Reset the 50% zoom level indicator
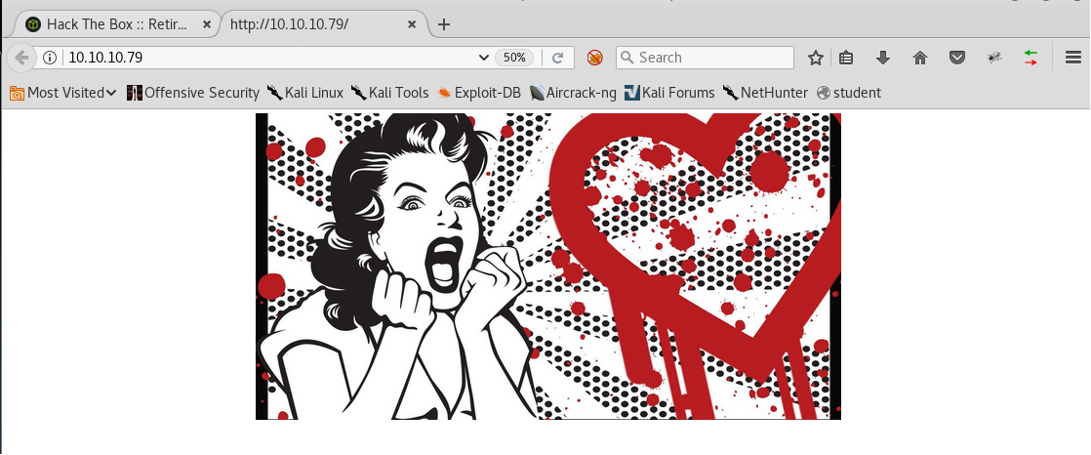The height and width of the screenshot is (455, 1091). (x=513, y=58)
